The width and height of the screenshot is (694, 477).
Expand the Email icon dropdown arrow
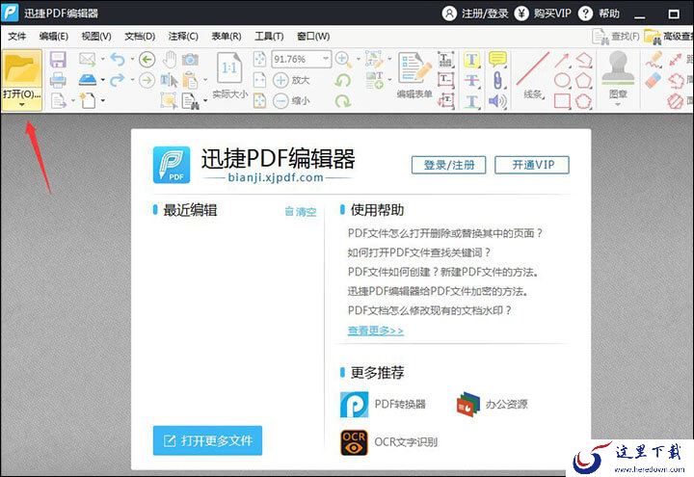(x=103, y=59)
